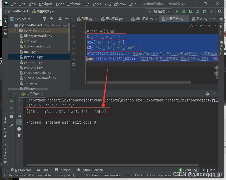
Task: Click the locate file target icon in Project panel
Action: pyautogui.click(x=45, y=19)
